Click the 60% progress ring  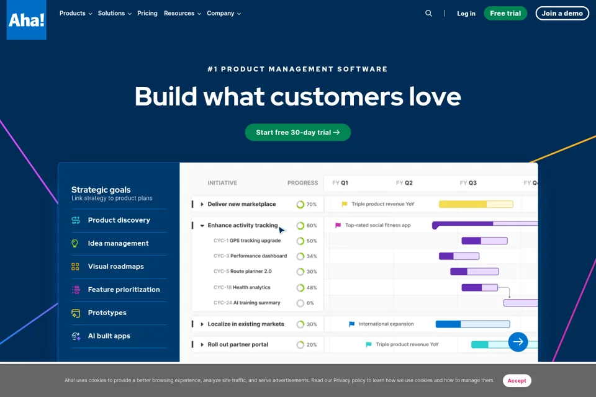pyautogui.click(x=300, y=226)
